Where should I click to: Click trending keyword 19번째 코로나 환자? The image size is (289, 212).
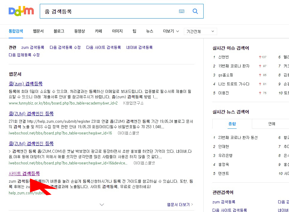click(234, 66)
